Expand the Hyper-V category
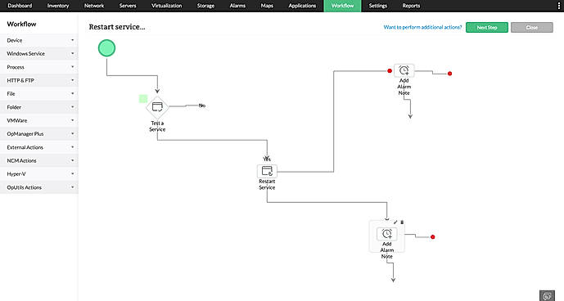Image resolution: width=564 pixels, height=301 pixels. [39, 173]
